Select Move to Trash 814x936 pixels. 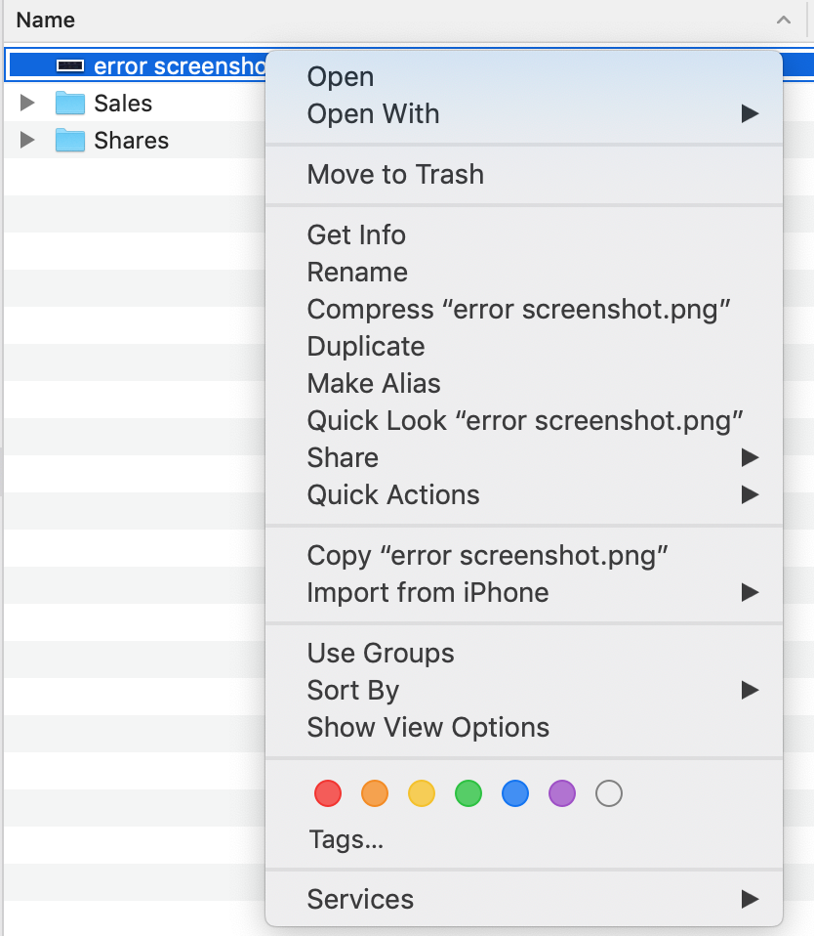(x=523, y=174)
